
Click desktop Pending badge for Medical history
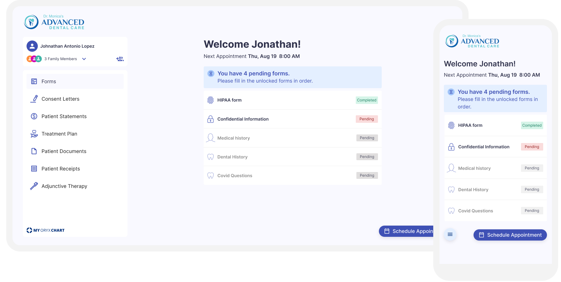click(367, 138)
